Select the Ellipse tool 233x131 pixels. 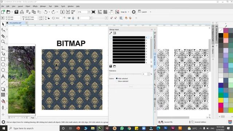tap(3, 65)
